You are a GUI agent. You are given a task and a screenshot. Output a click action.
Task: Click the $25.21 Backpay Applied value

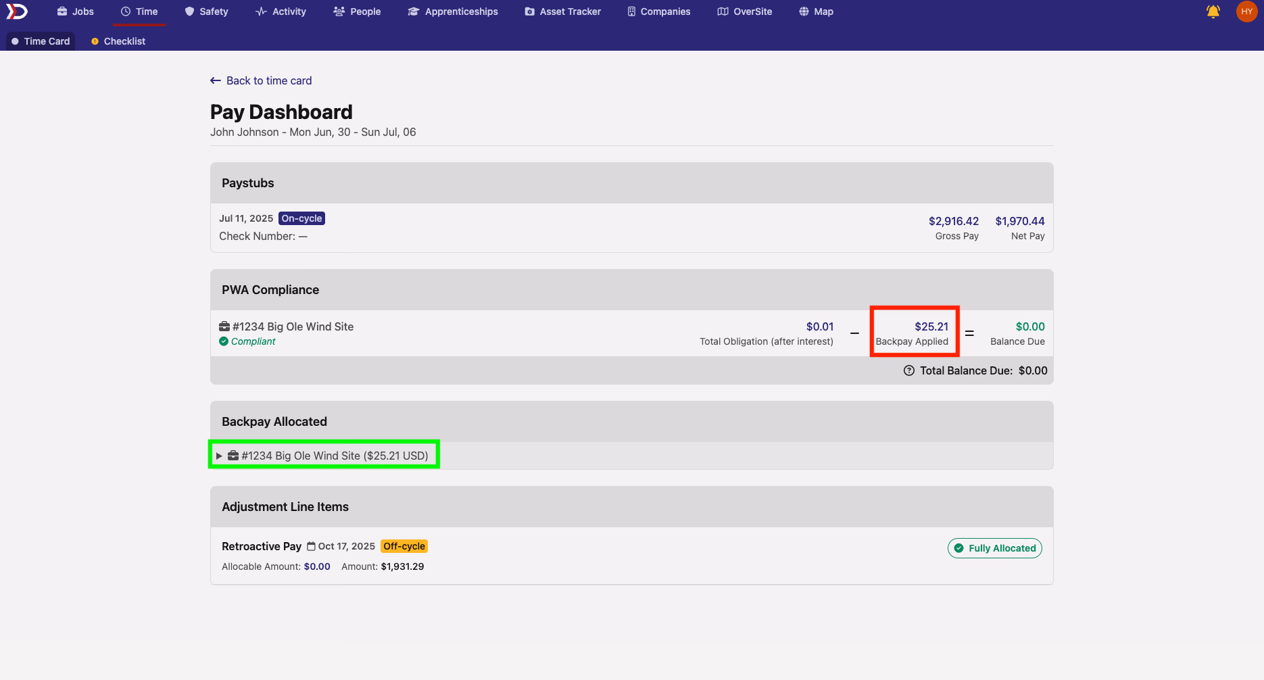[x=931, y=326]
